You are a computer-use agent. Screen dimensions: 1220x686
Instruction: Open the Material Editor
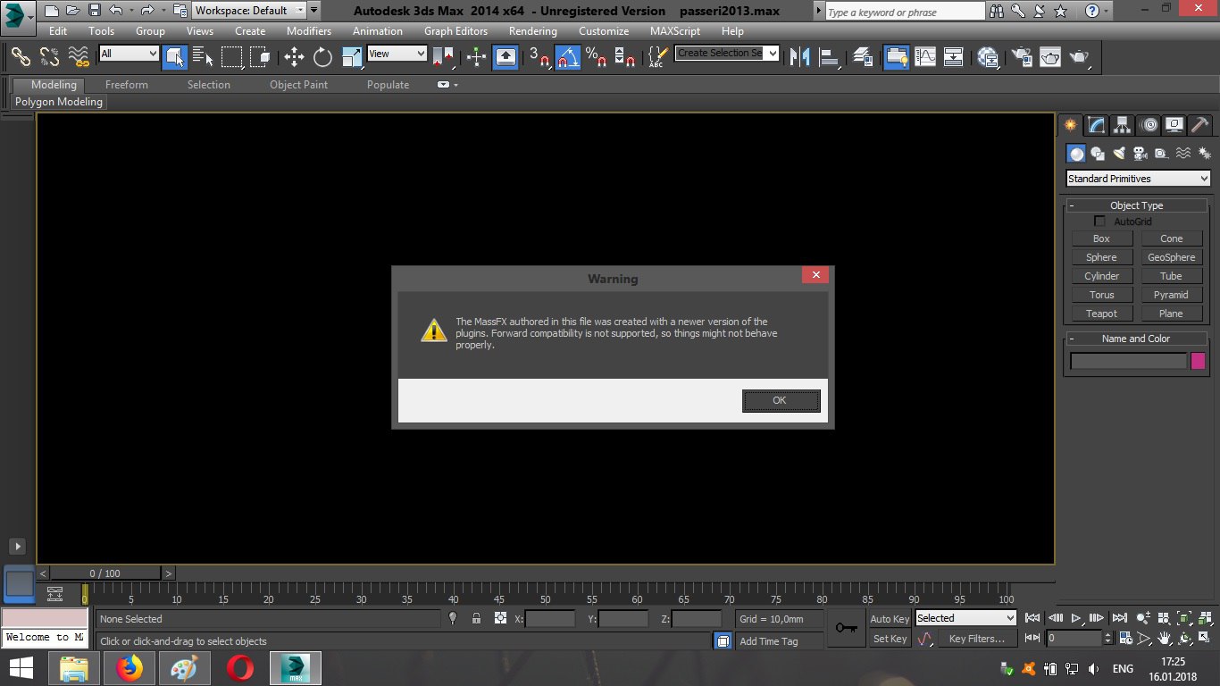[987, 57]
